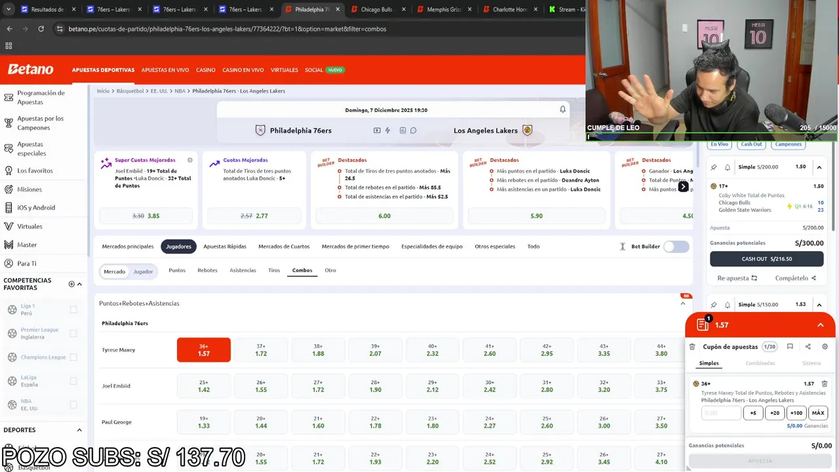Switch betslip to Combinadas tab
839x472 pixels.
click(760, 363)
